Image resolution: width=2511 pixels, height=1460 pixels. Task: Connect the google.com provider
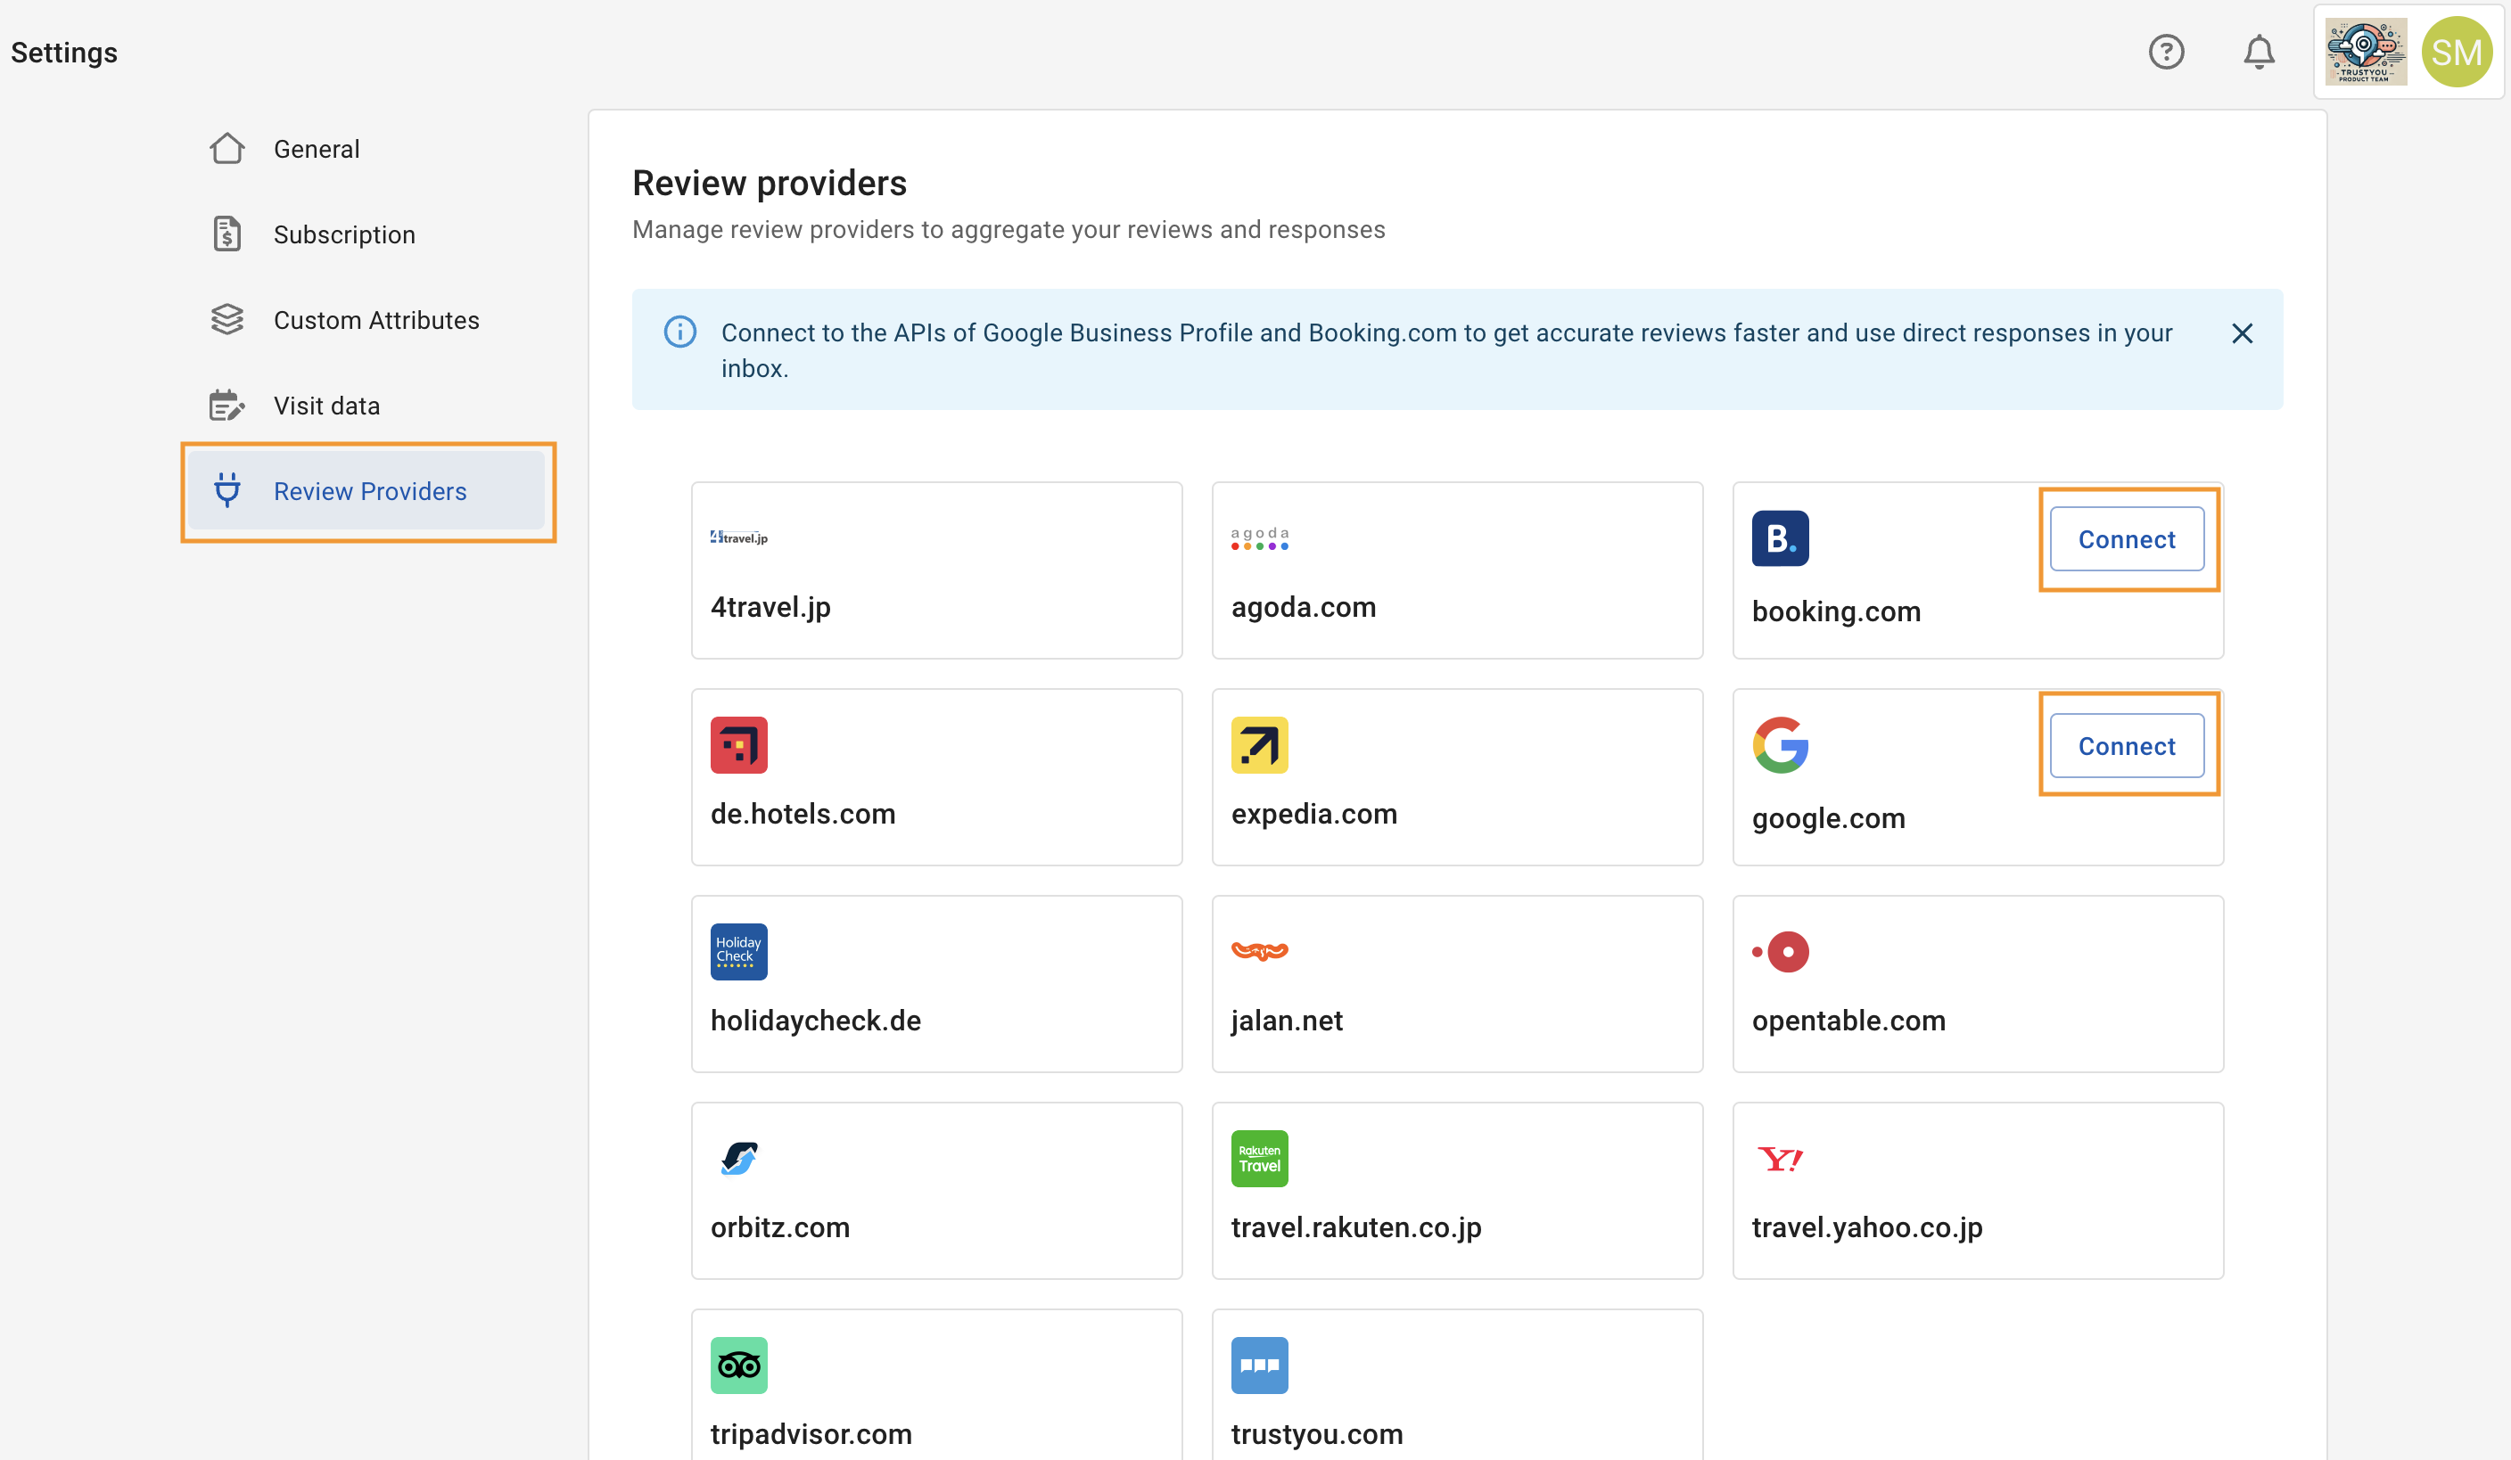tap(2128, 746)
